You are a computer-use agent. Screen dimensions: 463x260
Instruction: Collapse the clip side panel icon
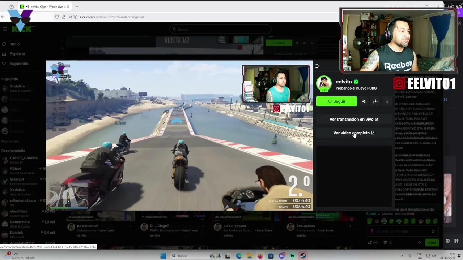318,66
